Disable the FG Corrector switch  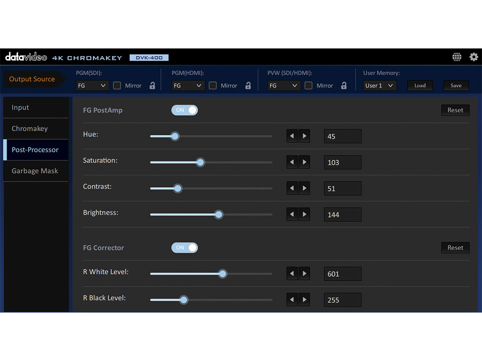(x=185, y=248)
